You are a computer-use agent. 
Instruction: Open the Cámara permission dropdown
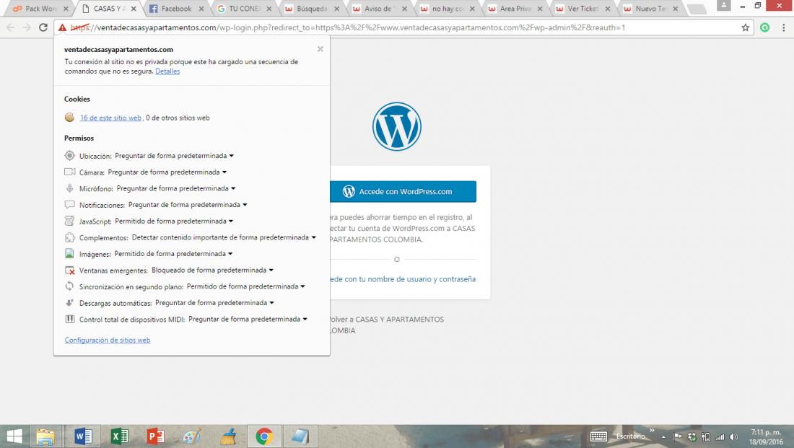tap(167, 172)
